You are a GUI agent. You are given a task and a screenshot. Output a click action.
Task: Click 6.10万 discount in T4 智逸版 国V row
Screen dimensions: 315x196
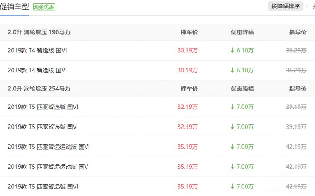(242, 70)
